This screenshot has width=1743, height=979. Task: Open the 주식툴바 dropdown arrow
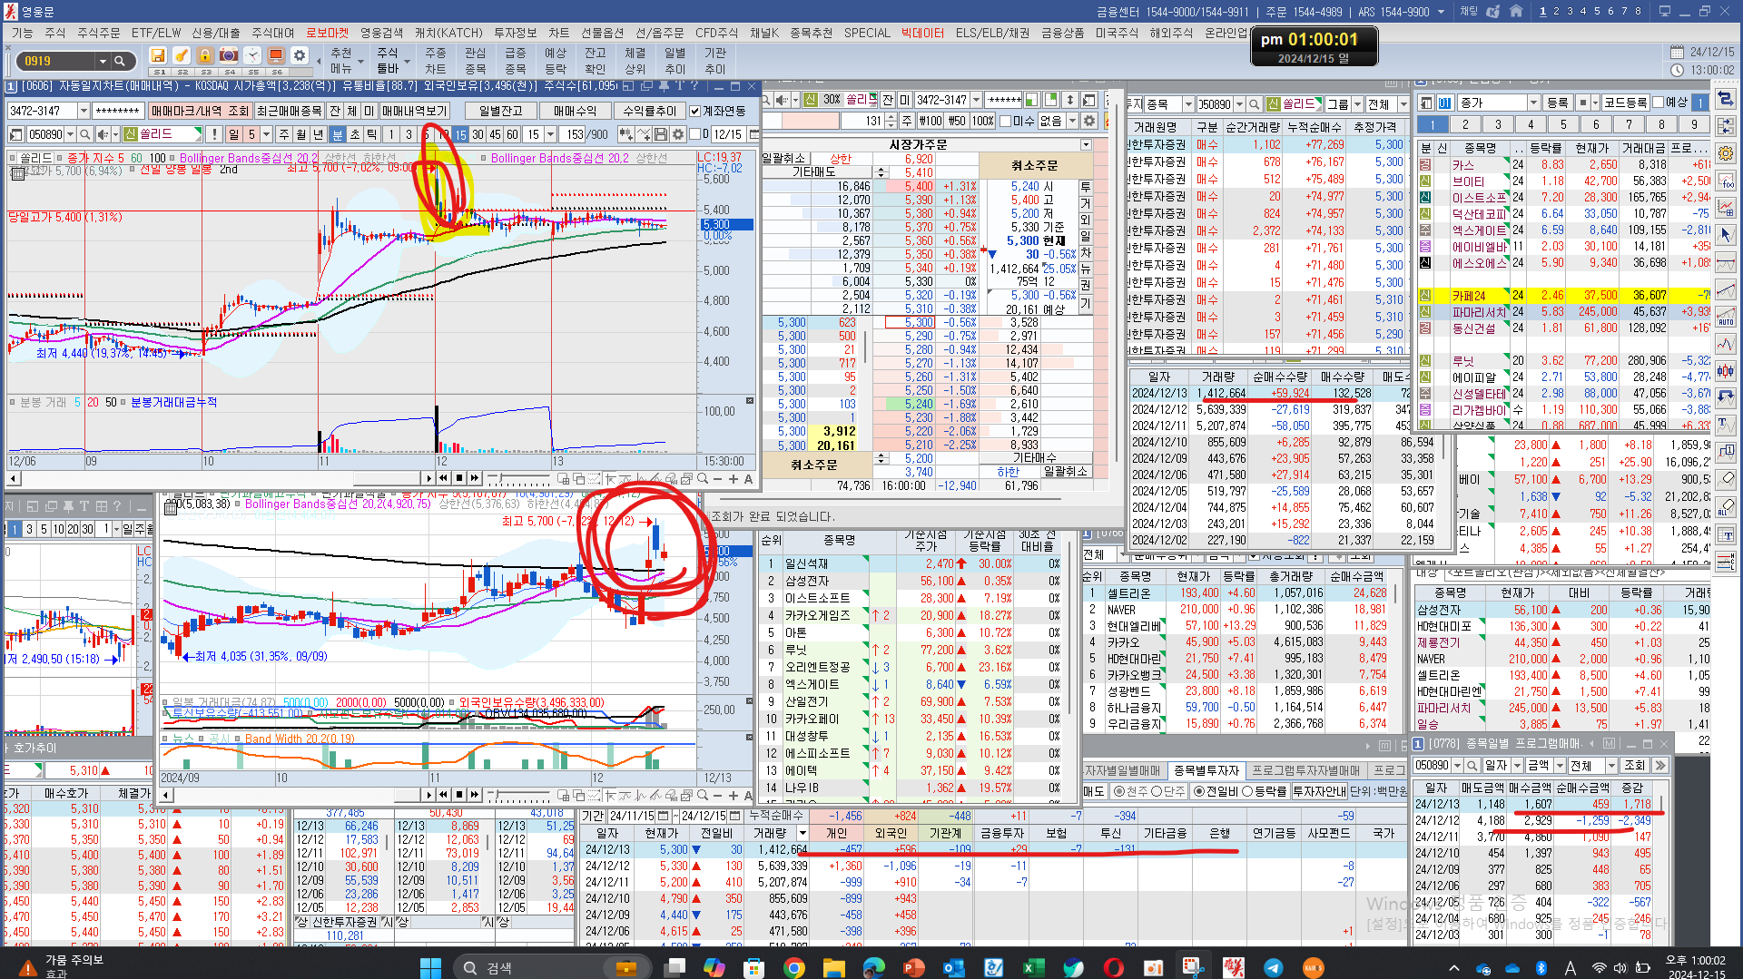(x=408, y=62)
